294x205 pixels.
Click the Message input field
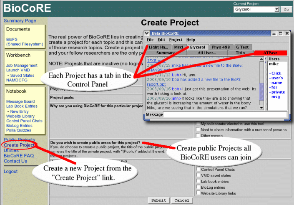click(x=225, y=114)
